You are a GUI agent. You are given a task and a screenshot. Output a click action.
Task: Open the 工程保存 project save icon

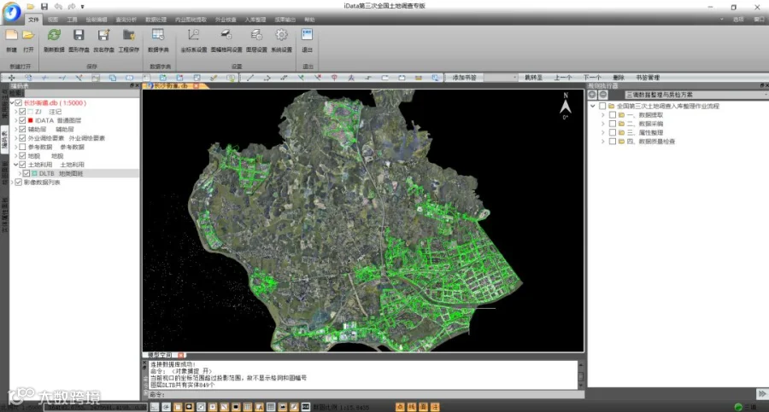coord(128,36)
